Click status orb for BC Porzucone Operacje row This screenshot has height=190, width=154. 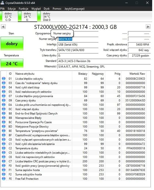[4, 122]
